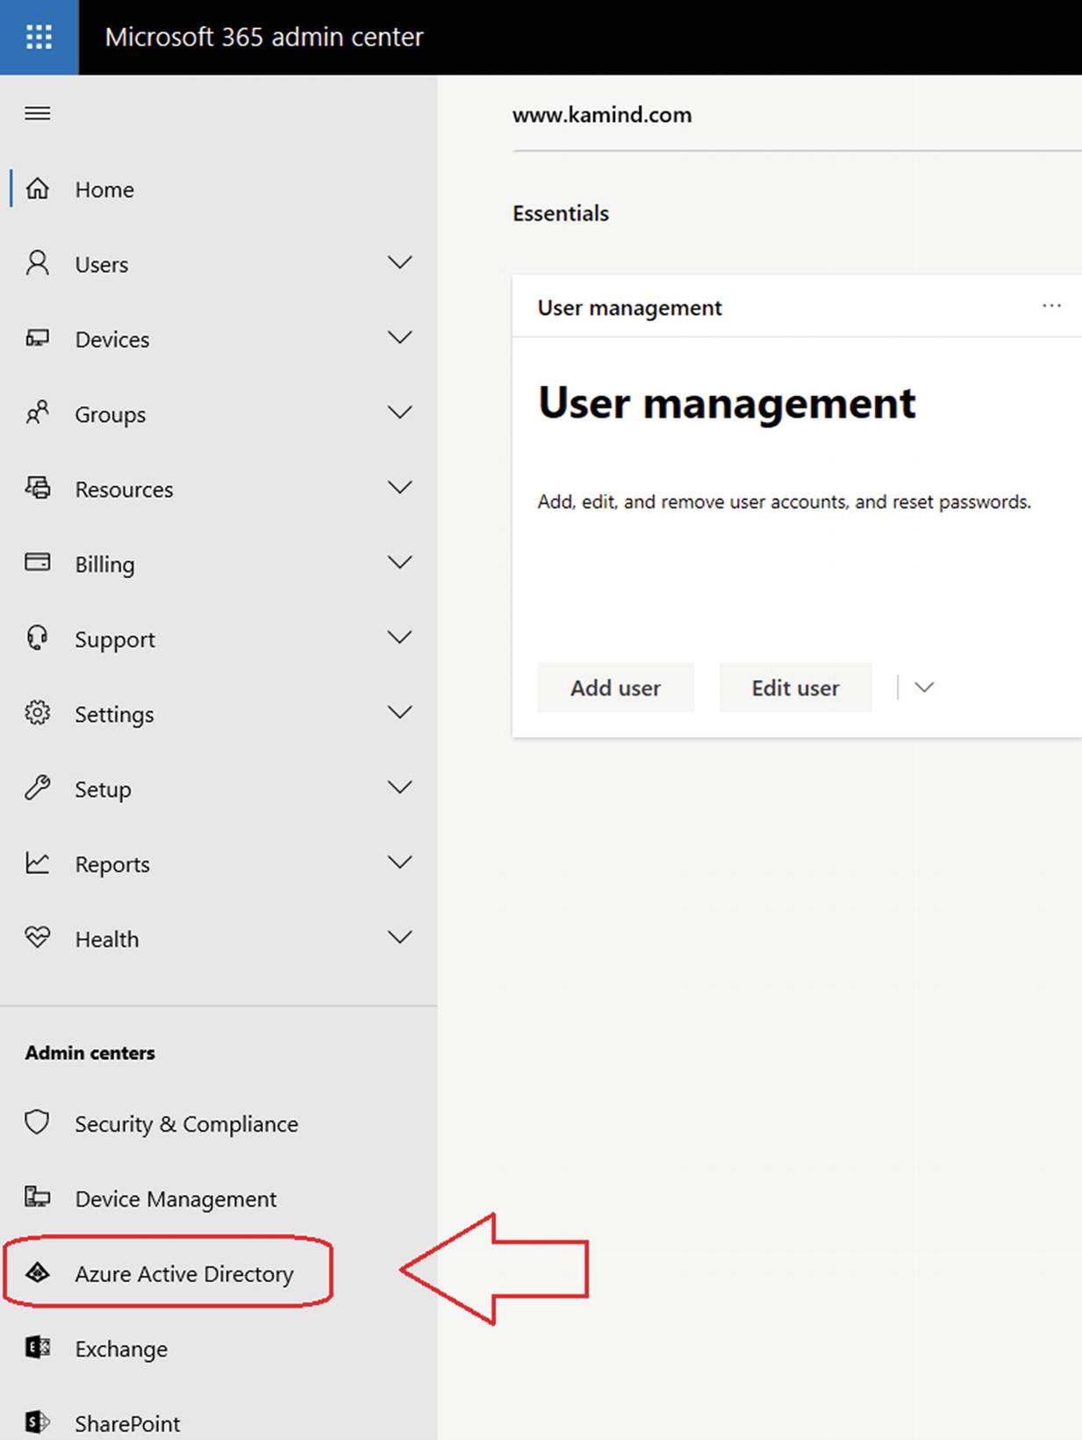
Task: Expand the Setup menu chevron
Action: tap(400, 788)
